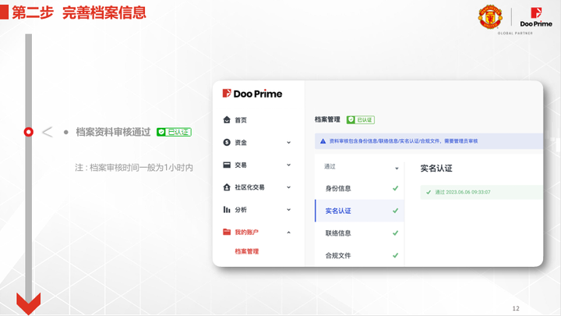Open the 档案管理 submenu link
Image resolution: width=561 pixels, height=316 pixels.
246,251
